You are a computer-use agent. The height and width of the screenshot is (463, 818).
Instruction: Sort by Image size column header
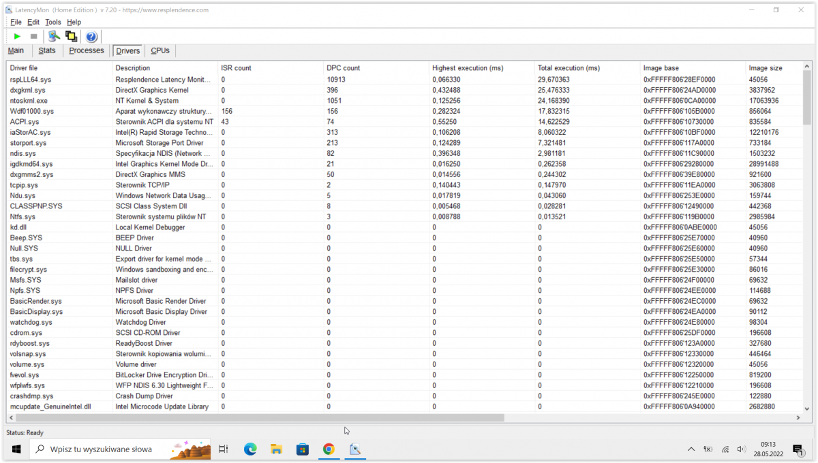click(774, 68)
